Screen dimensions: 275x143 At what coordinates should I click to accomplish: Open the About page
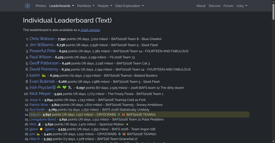click(201, 6)
